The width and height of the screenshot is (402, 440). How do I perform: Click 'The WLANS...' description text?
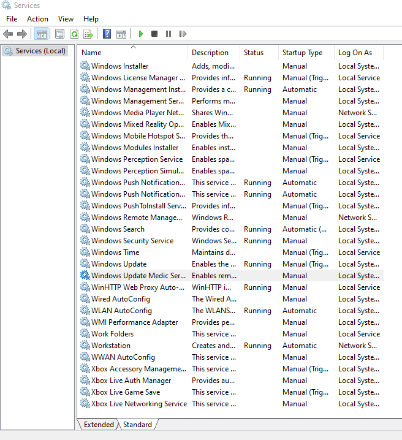[x=213, y=310]
